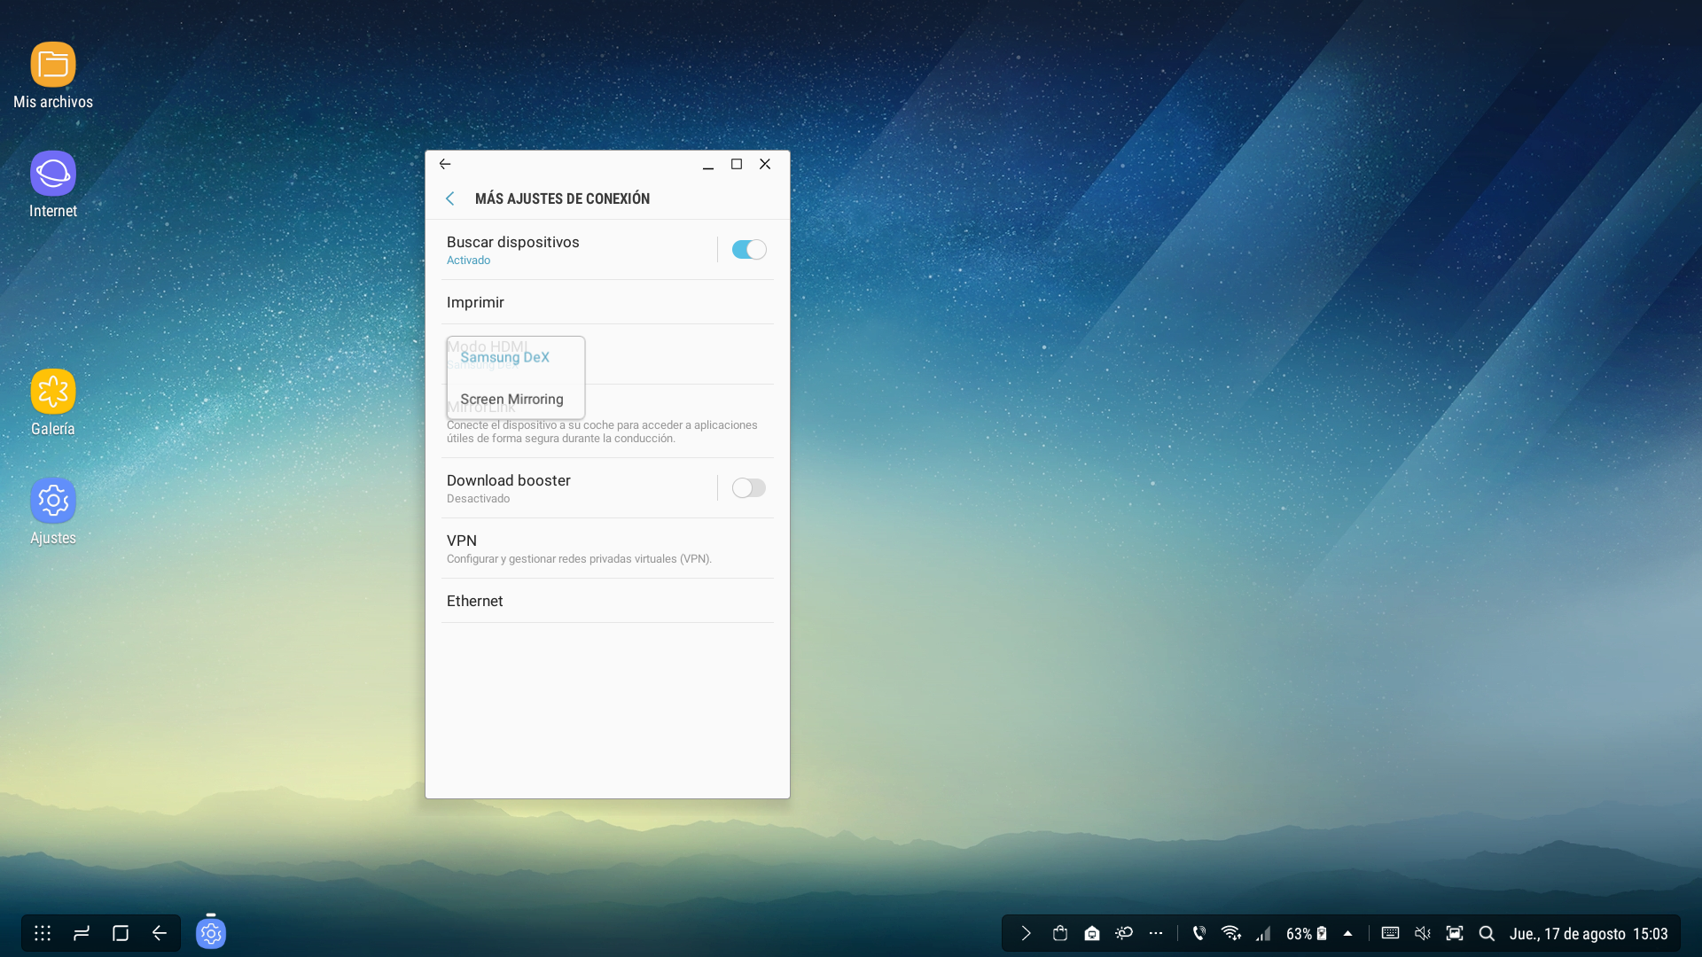Expand the tray right-chevron icon

[x=1026, y=933]
